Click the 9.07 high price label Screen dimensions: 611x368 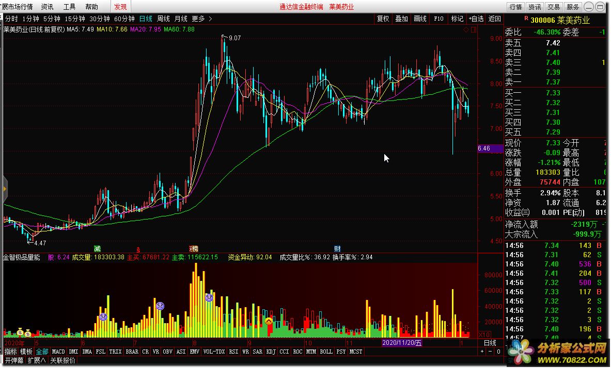coord(234,38)
